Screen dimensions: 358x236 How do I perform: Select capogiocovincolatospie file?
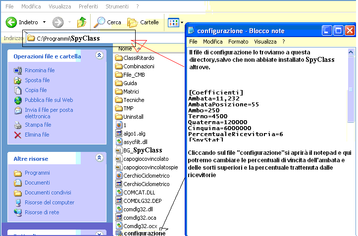[147, 167]
